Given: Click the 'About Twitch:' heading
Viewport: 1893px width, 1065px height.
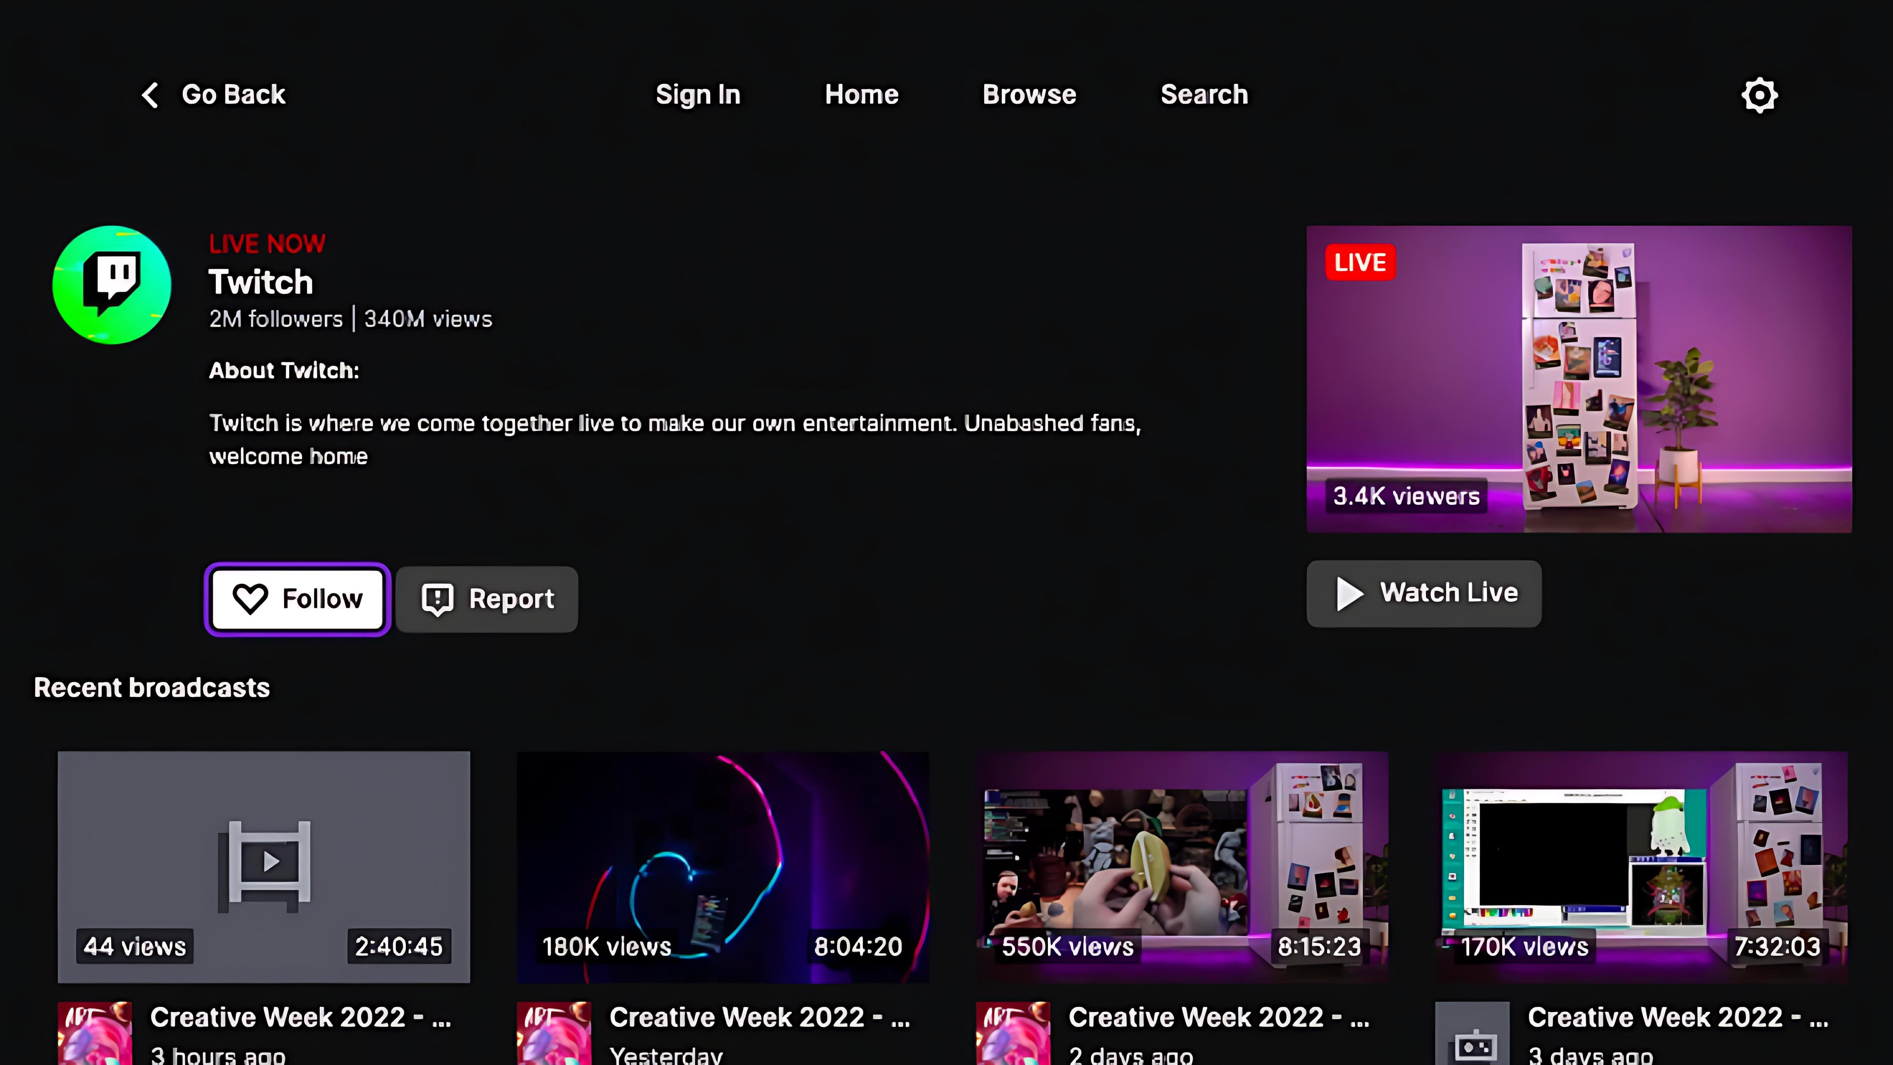Looking at the screenshot, I should pyautogui.click(x=284, y=371).
